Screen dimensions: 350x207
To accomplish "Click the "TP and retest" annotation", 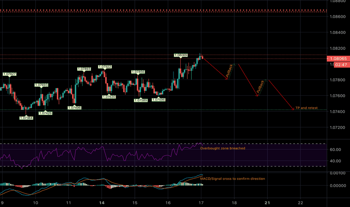I will pyautogui.click(x=306, y=108).
